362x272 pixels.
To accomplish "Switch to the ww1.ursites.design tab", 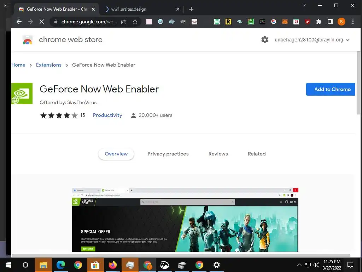I will [x=141, y=9].
